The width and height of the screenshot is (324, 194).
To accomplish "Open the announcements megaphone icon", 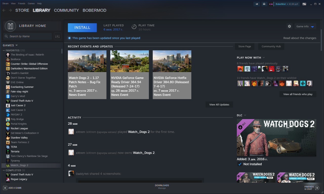I will click(257, 4).
